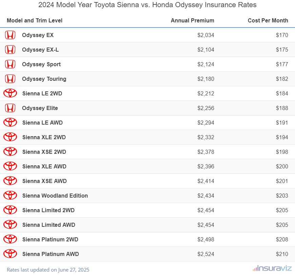Click the $2,434 annual premium value
Viewport: 295px width, 275px height.
[206, 196]
